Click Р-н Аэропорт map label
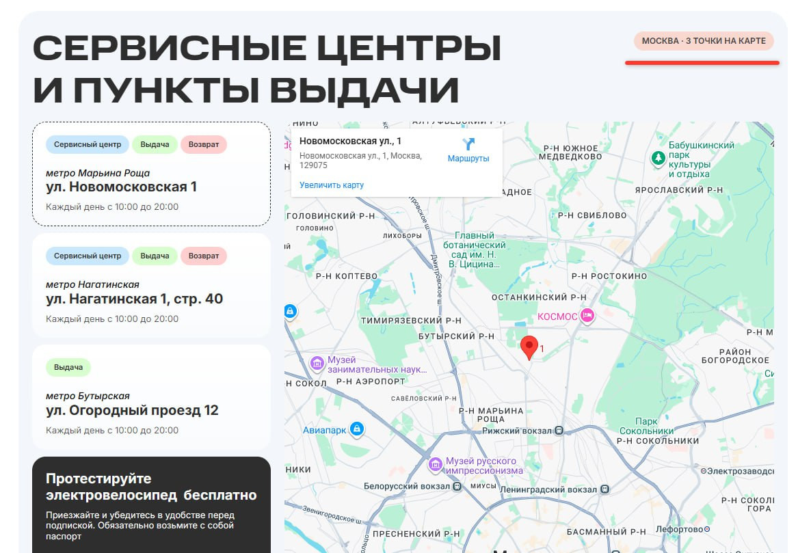798x553 pixels. pos(371,381)
